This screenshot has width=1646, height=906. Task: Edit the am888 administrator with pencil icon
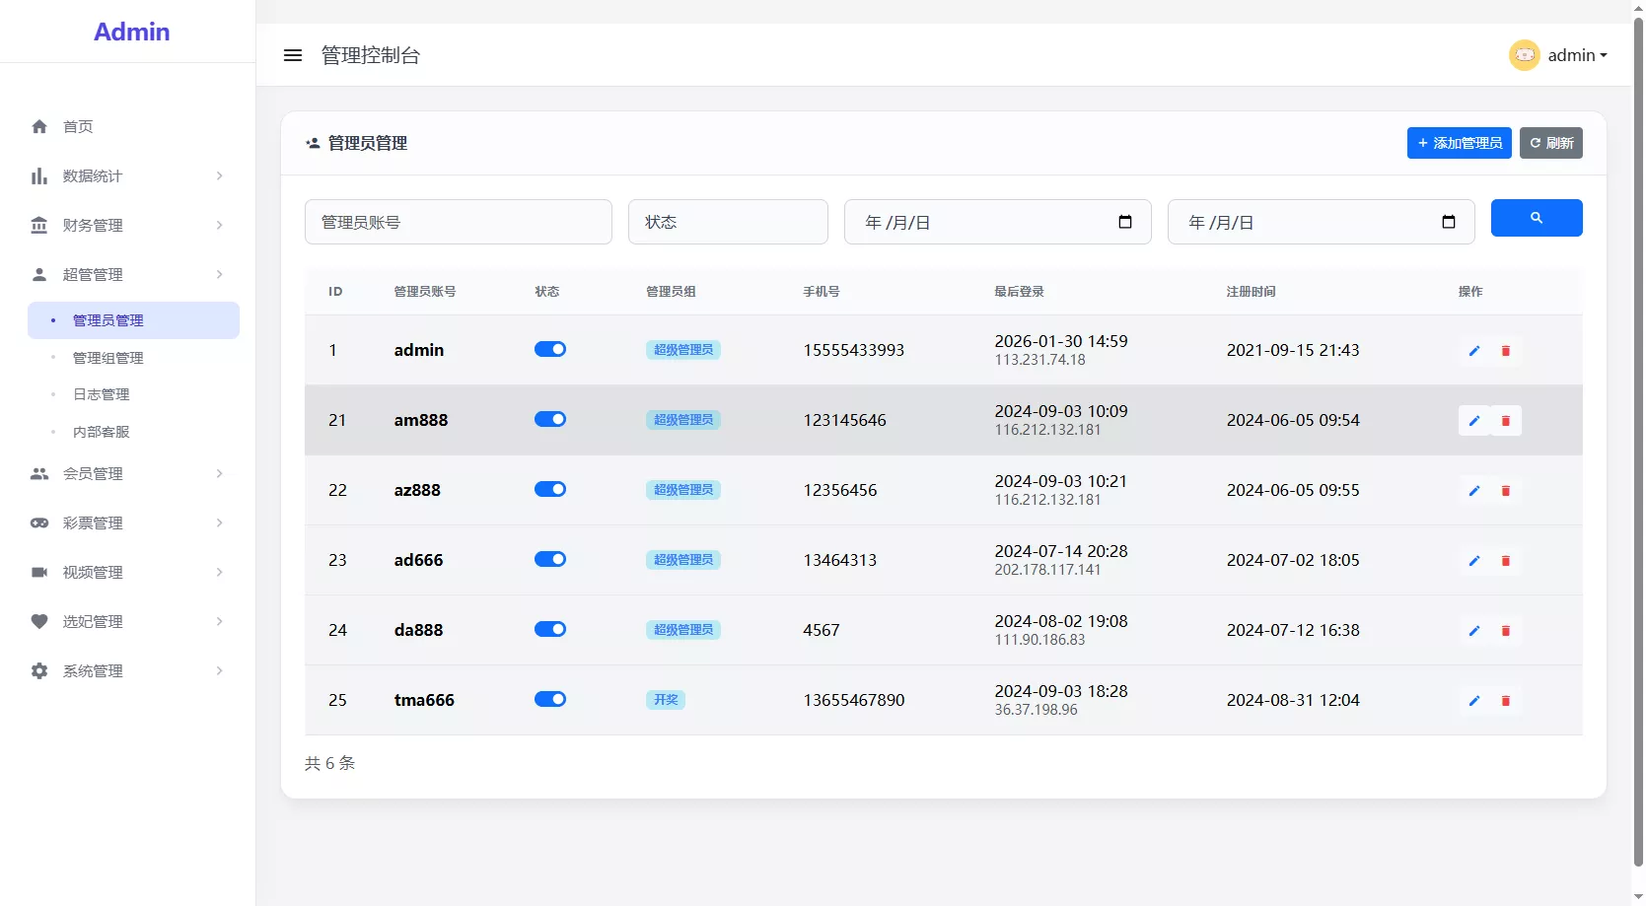click(1473, 421)
